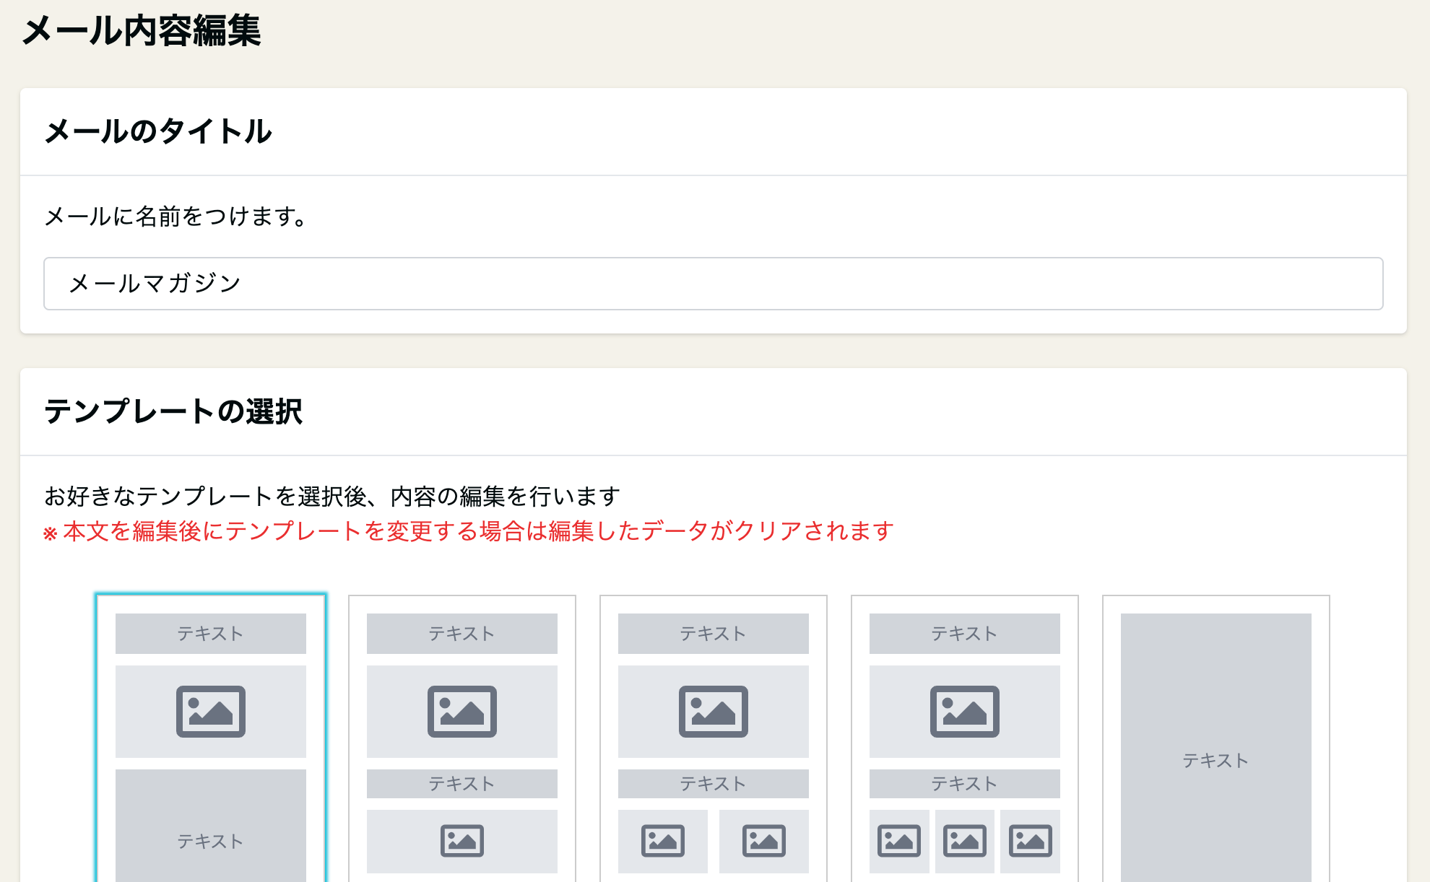The width and height of the screenshot is (1430, 882).
Task: Click the メールに名前をつけます description text
Action: (176, 216)
